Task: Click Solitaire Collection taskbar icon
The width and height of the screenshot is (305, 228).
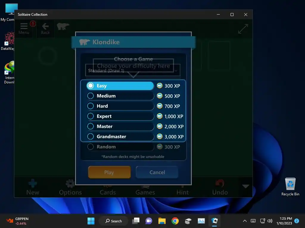Action: [x=214, y=221]
